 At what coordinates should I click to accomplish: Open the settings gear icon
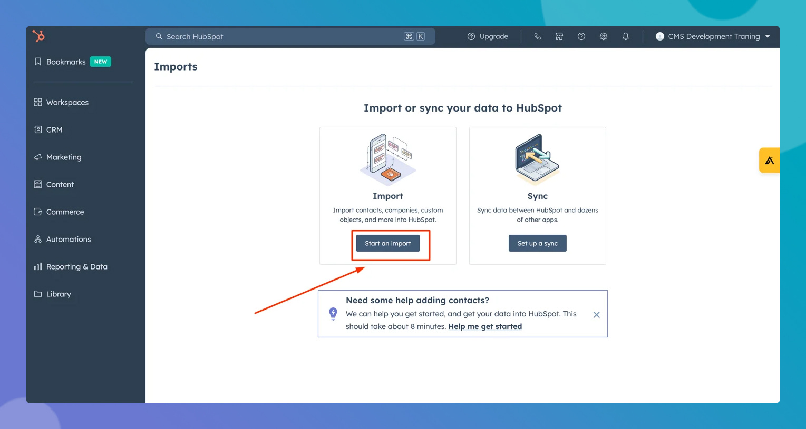[604, 36]
